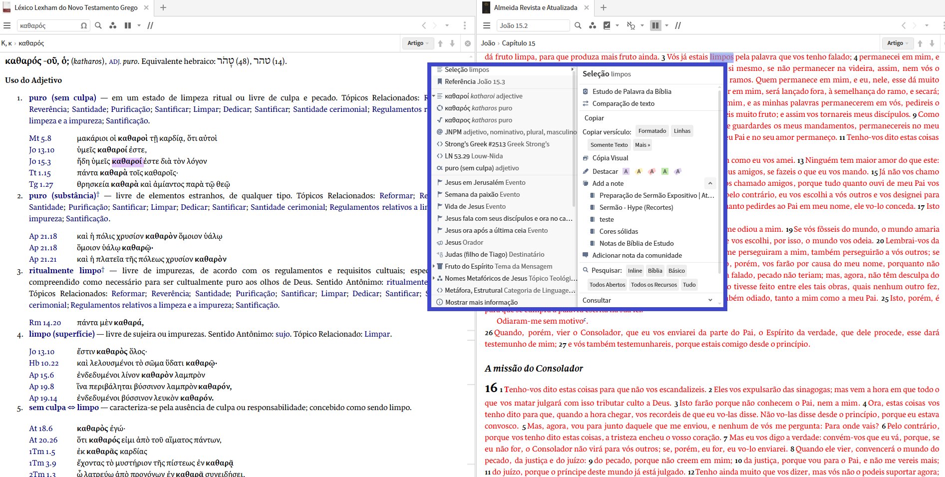Open the Artigo dropdown in lexicon panel

[418, 43]
